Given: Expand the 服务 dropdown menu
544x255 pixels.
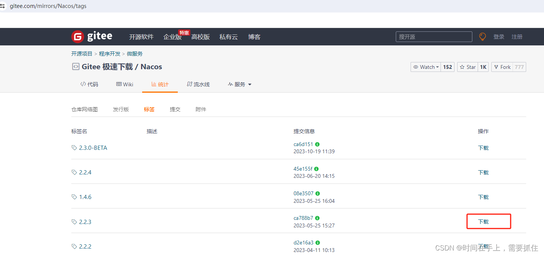Looking at the screenshot, I should (240, 84).
